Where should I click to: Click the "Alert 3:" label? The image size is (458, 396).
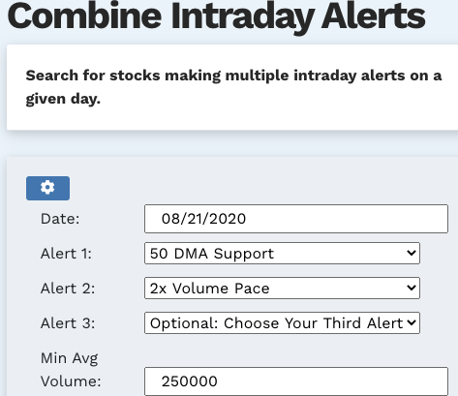pyautogui.click(x=68, y=323)
